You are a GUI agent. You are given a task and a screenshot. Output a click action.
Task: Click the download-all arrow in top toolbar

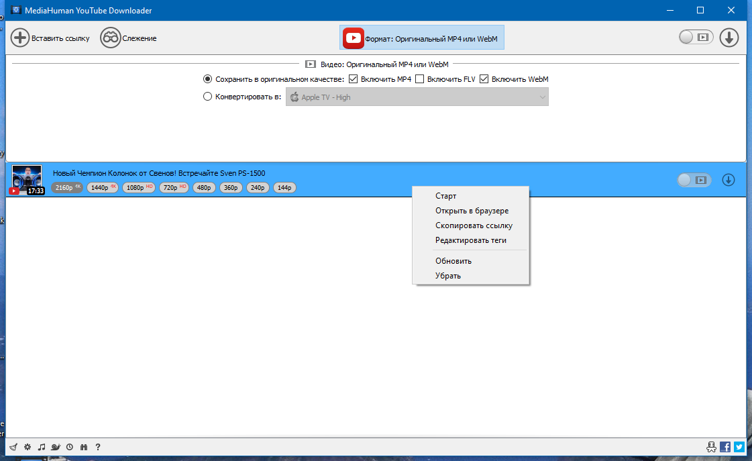(729, 38)
